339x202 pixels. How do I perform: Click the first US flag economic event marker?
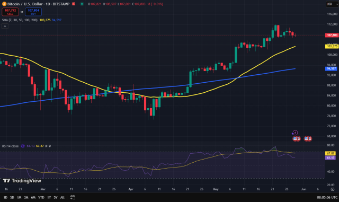(x=297, y=138)
